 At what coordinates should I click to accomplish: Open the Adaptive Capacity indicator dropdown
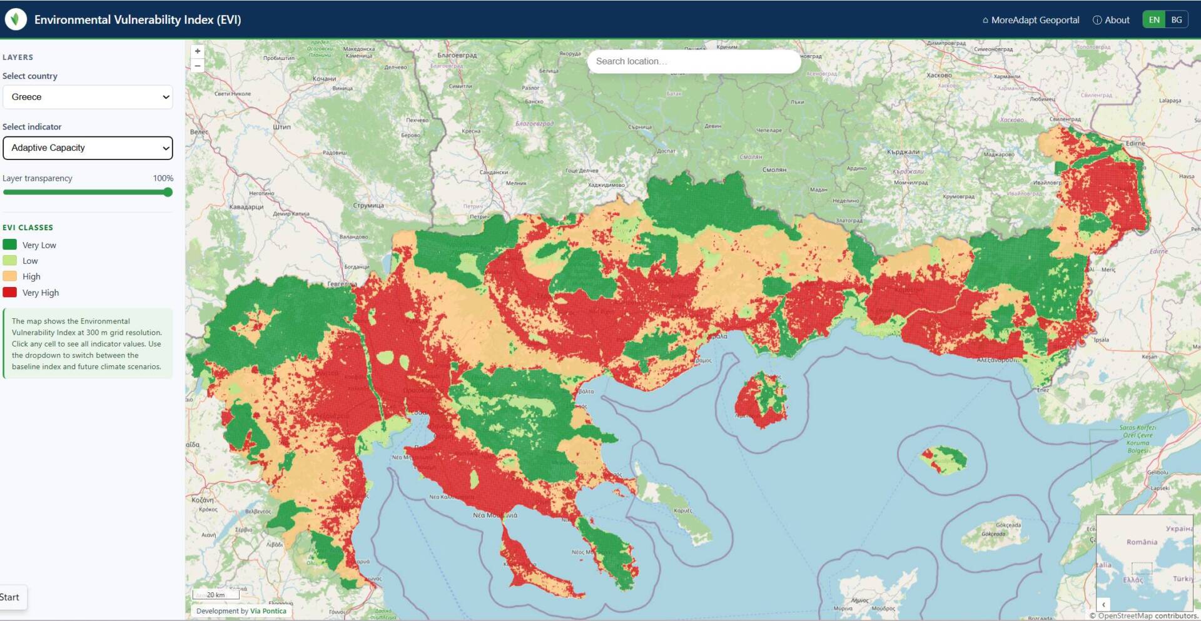coord(88,148)
